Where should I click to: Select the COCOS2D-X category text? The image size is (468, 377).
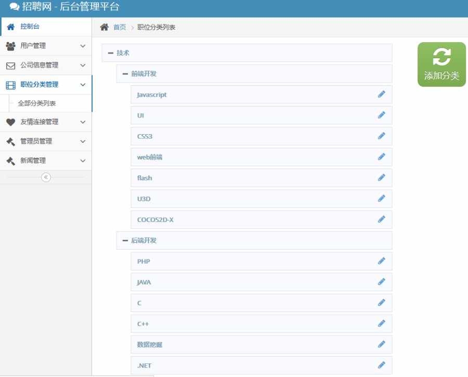pos(155,219)
